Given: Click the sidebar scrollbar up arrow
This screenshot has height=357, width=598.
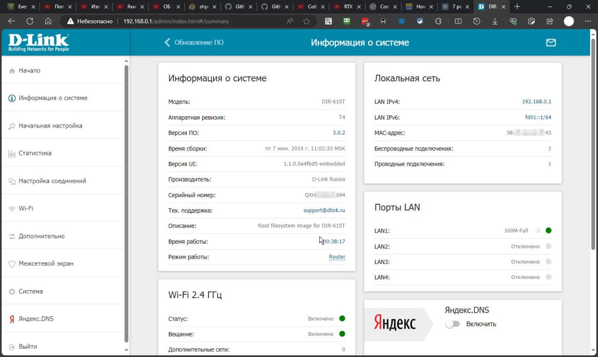Looking at the screenshot, I should pyautogui.click(x=126, y=61).
